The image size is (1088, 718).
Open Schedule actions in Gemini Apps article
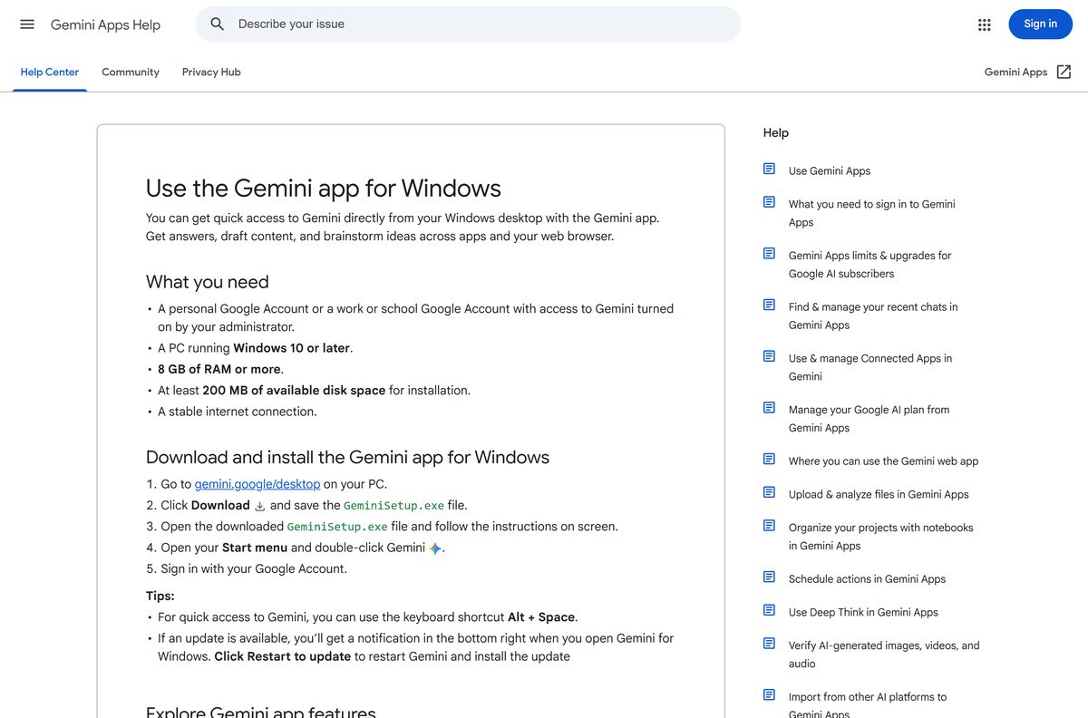click(x=867, y=578)
